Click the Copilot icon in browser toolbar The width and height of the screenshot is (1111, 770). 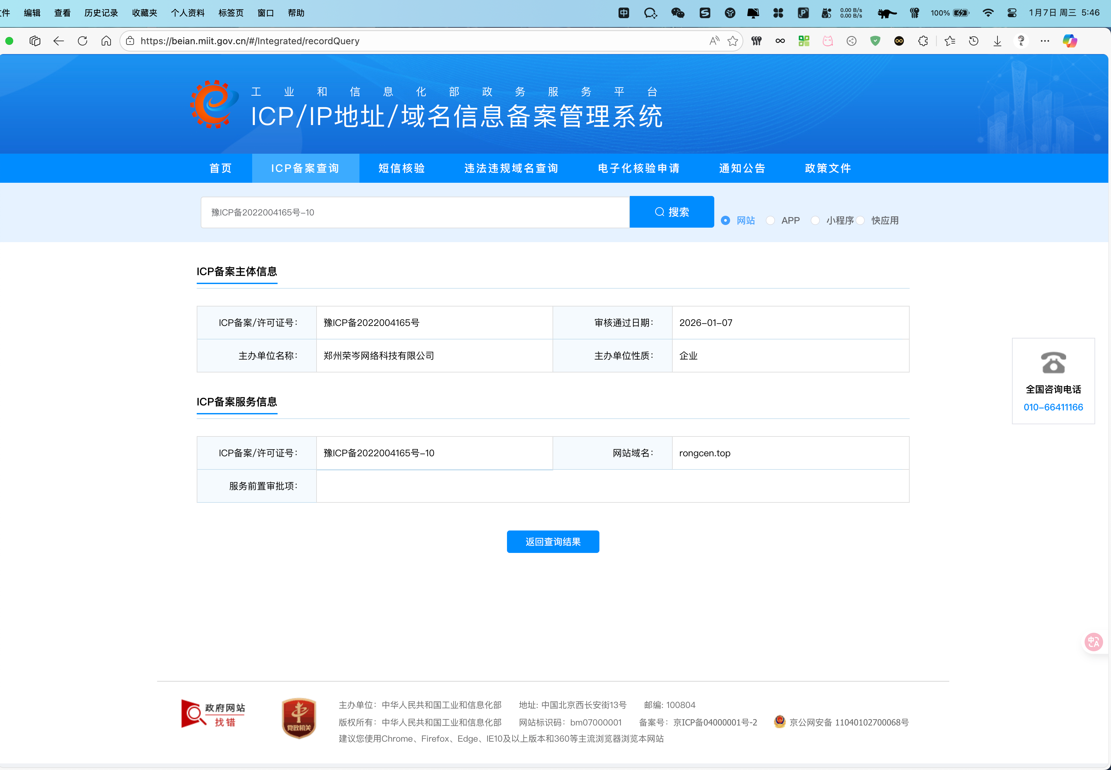pos(1069,41)
